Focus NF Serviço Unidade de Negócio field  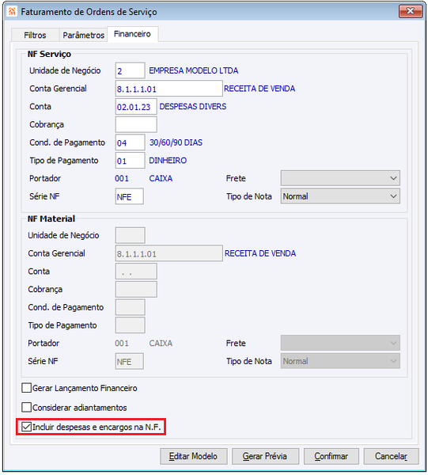pyautogui.click(x=131, y=70)
